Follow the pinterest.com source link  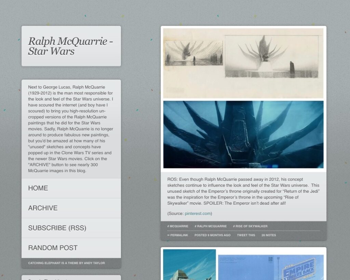point(198,213)
